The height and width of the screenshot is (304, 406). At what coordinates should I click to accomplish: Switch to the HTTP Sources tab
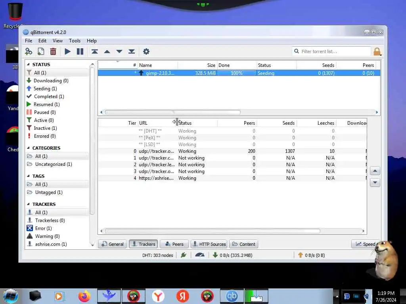click(209, 244)
